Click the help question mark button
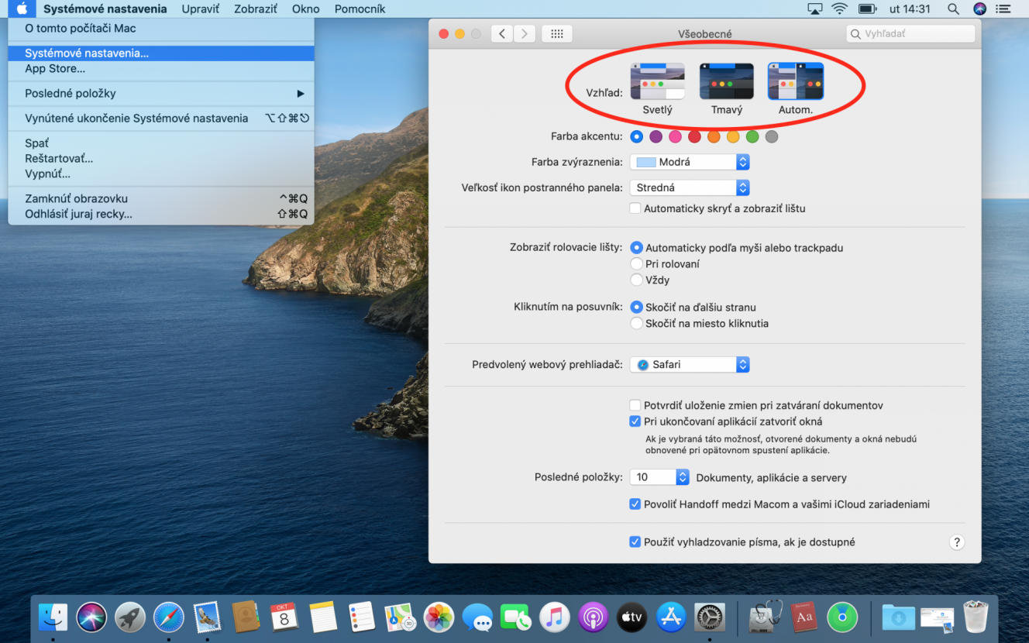Viewport: 1029px width, 643px height. pyautogui.click(x=957, y=542)
